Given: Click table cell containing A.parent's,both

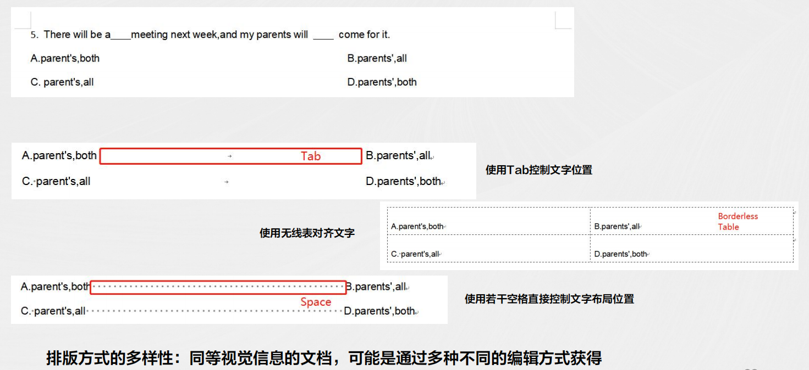Looking at the screenshot, I should pos(489,221).
